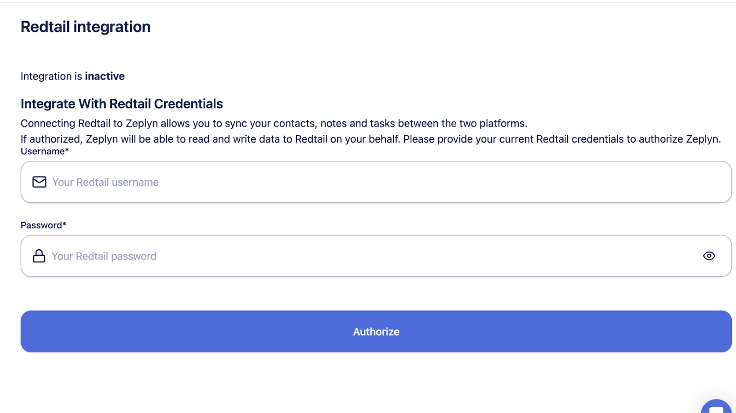Click the envelope icon in Username field
Screen dimensions: 736x413
(39, 182)
